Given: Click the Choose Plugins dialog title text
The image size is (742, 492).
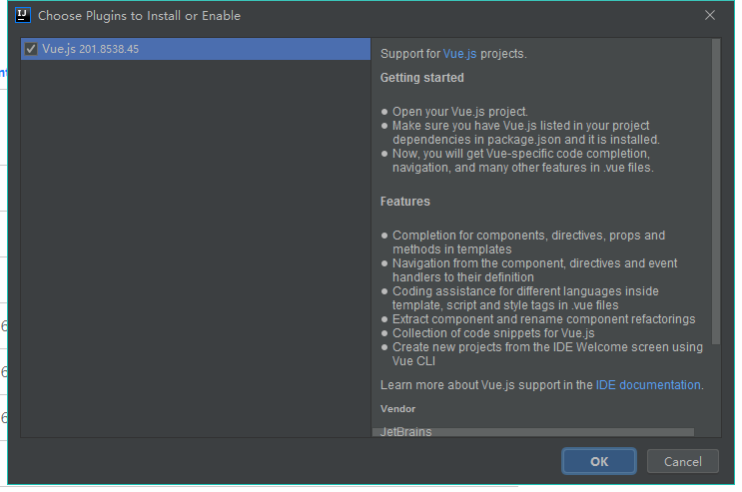Looking at the screenshot, I should pos(139,16).
